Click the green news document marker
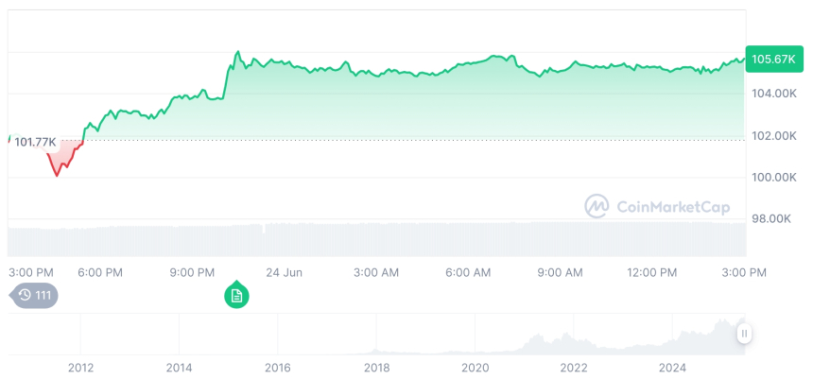 [x=236, y=296]
